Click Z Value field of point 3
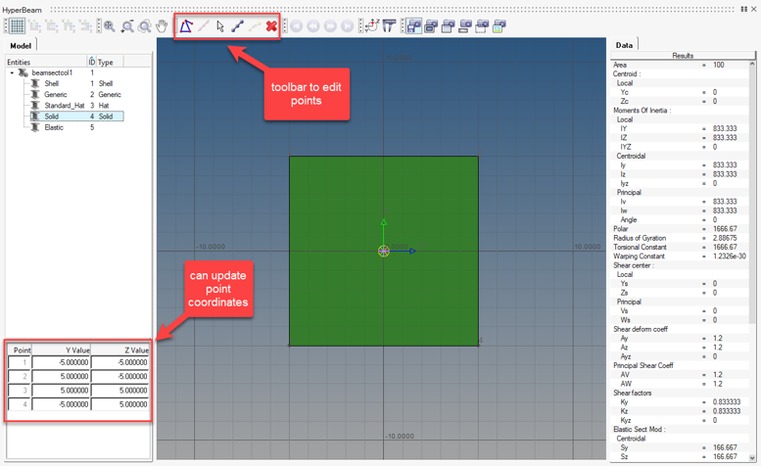The image size is (761, 466). pyautogui.click(x=120, y=390)
